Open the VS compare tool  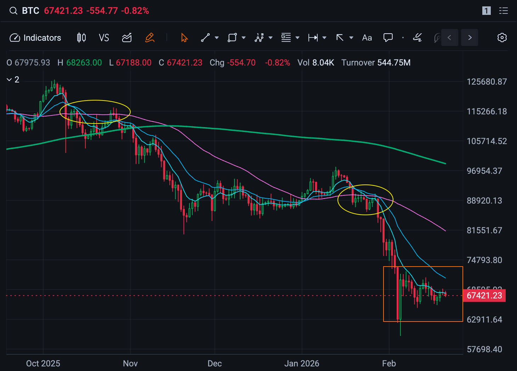coord(104,38)
